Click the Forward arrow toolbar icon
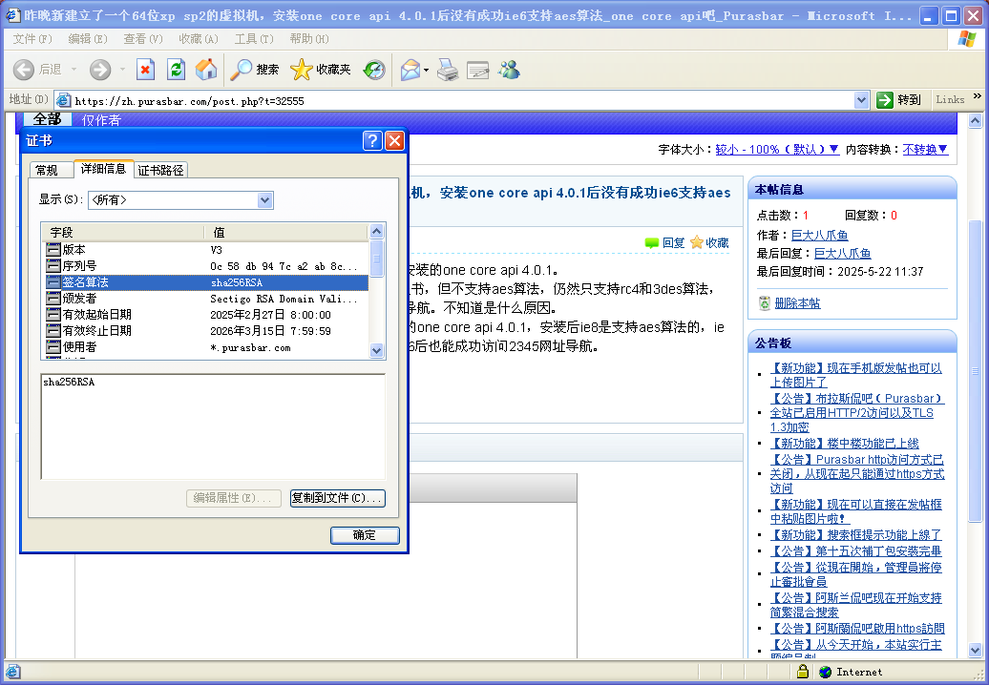 [x=99, y=70]
